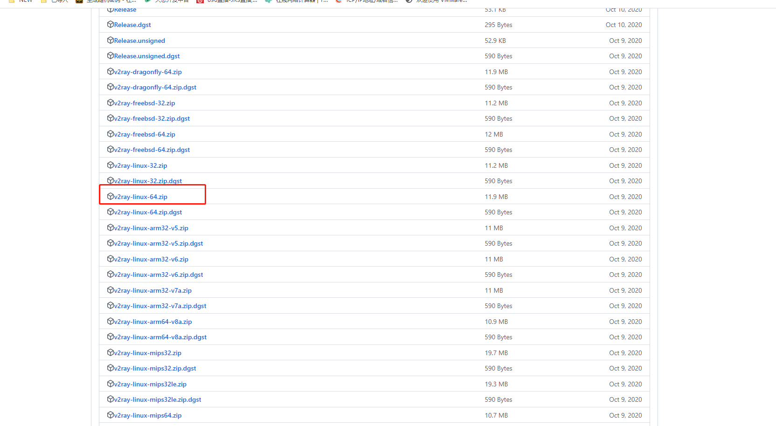Click the package icon beside v2ray-freebsd-32.zip.dgst
This screenshot has width=776, height=426.
(x=111, y=118)
